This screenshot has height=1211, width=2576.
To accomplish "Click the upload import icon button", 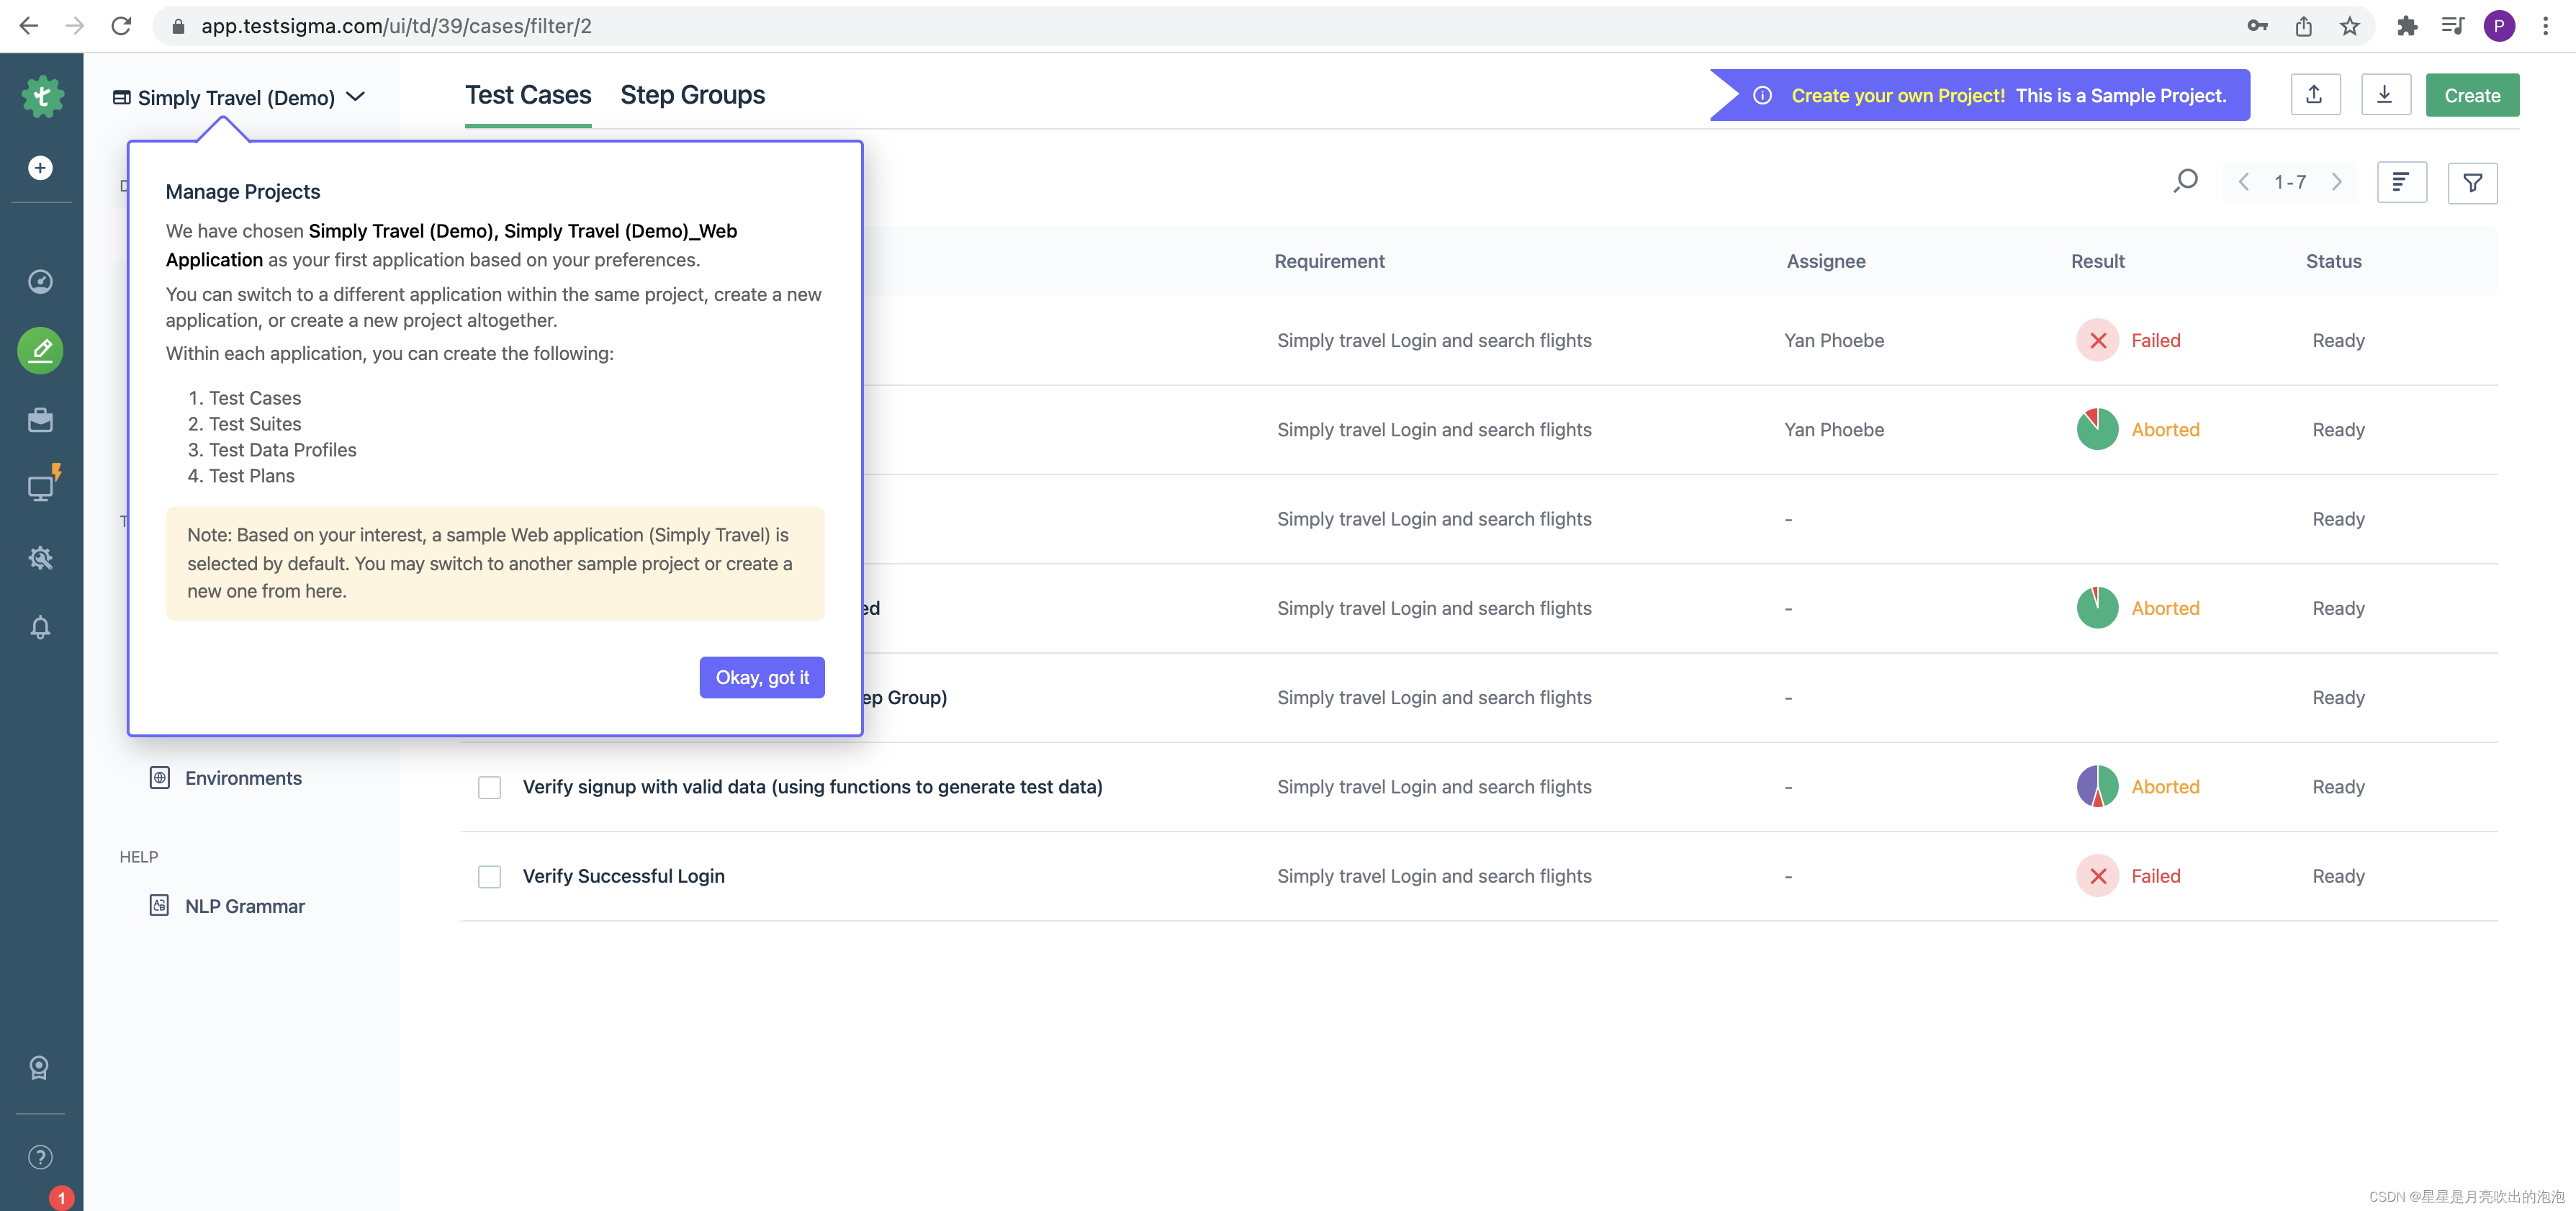I will 2314,95.
